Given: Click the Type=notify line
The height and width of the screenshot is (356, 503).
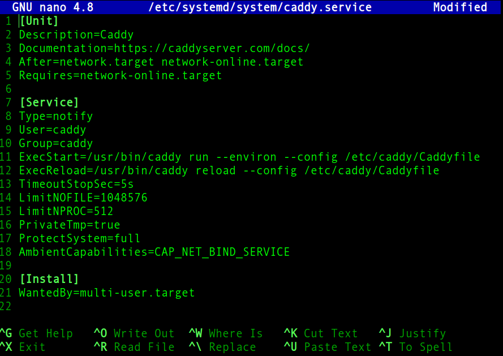Looking at the screenshot, I should (56, 116).
